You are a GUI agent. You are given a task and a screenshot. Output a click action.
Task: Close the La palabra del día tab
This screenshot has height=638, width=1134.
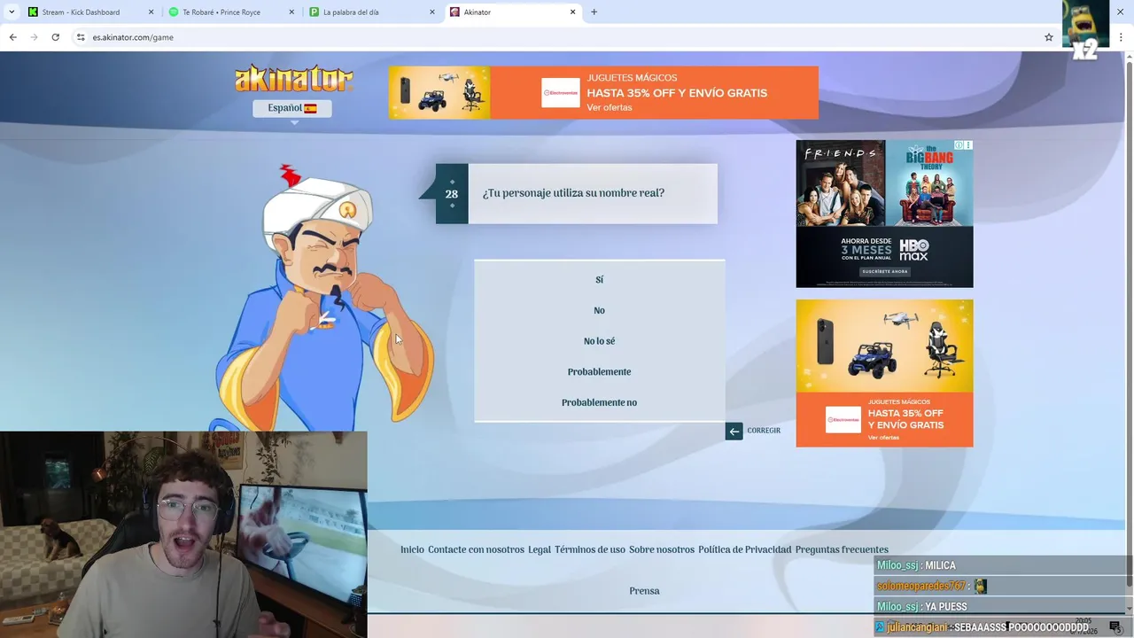click(432, 12)
